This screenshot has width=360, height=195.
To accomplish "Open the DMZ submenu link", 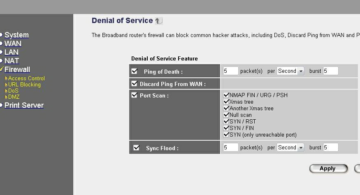I will tap(14, 97).
